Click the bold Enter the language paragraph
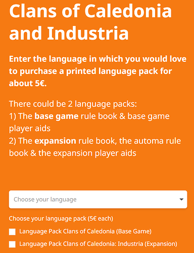This screenshot has height=253, width=194. pos(98,71)
